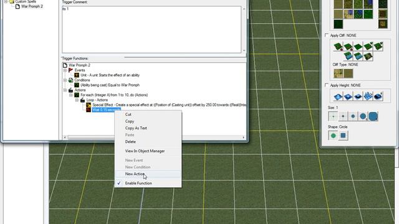Open View In Object Manager
Image resolution: width=399 pixels, height=224 pixels.
[x=145, y=151]
